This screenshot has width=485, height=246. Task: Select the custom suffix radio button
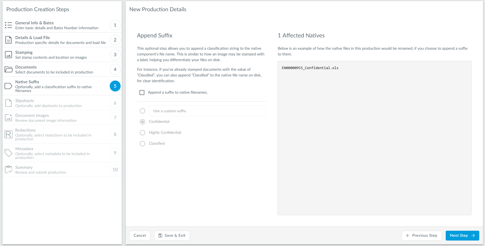(142, 111)
